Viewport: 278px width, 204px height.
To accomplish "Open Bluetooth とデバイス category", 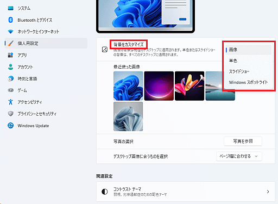I will [x=46, y=20].
